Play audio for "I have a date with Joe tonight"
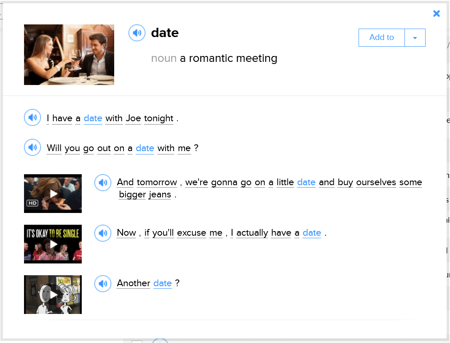The width and height of the screenshot is (450, 343). click(32, 117)
